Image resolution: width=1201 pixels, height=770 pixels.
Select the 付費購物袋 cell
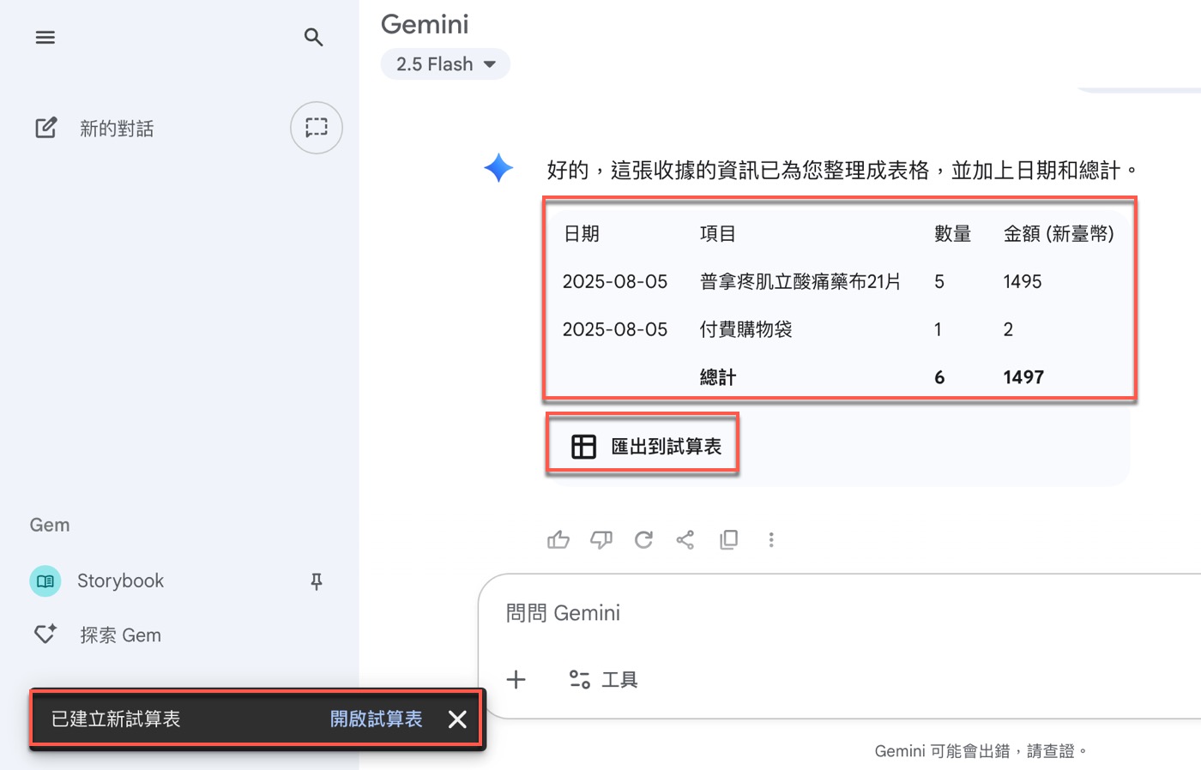(745, 329)
